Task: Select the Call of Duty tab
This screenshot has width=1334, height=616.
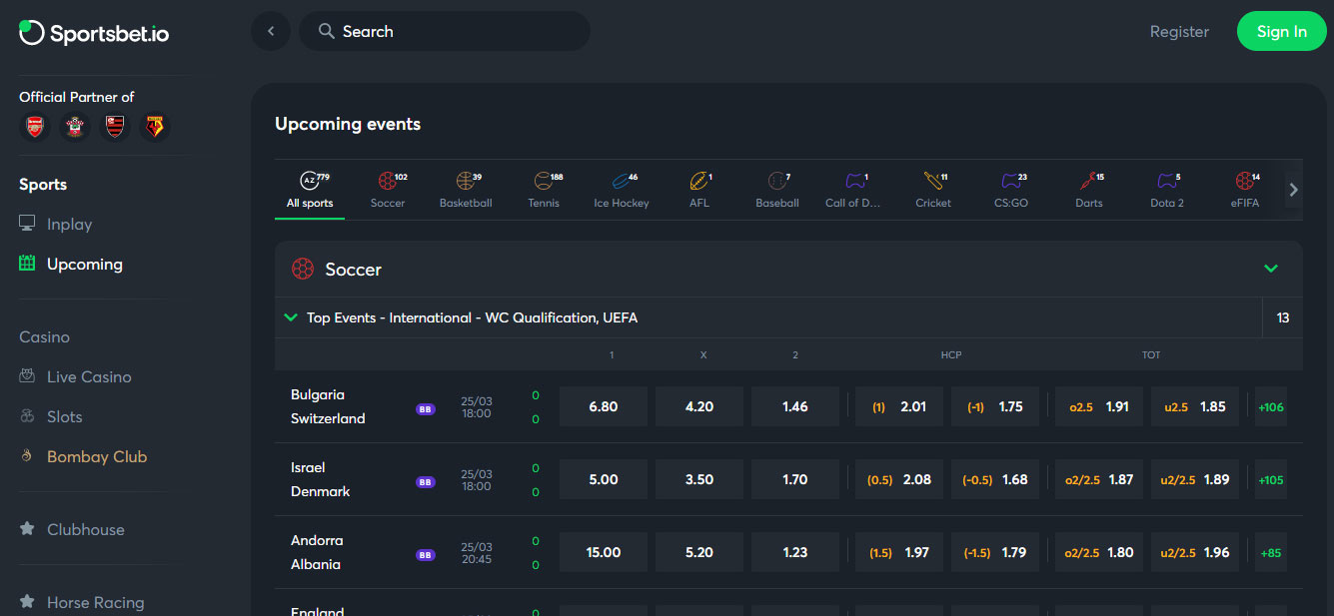Action: pyautogui.click(x=853, y=191)
